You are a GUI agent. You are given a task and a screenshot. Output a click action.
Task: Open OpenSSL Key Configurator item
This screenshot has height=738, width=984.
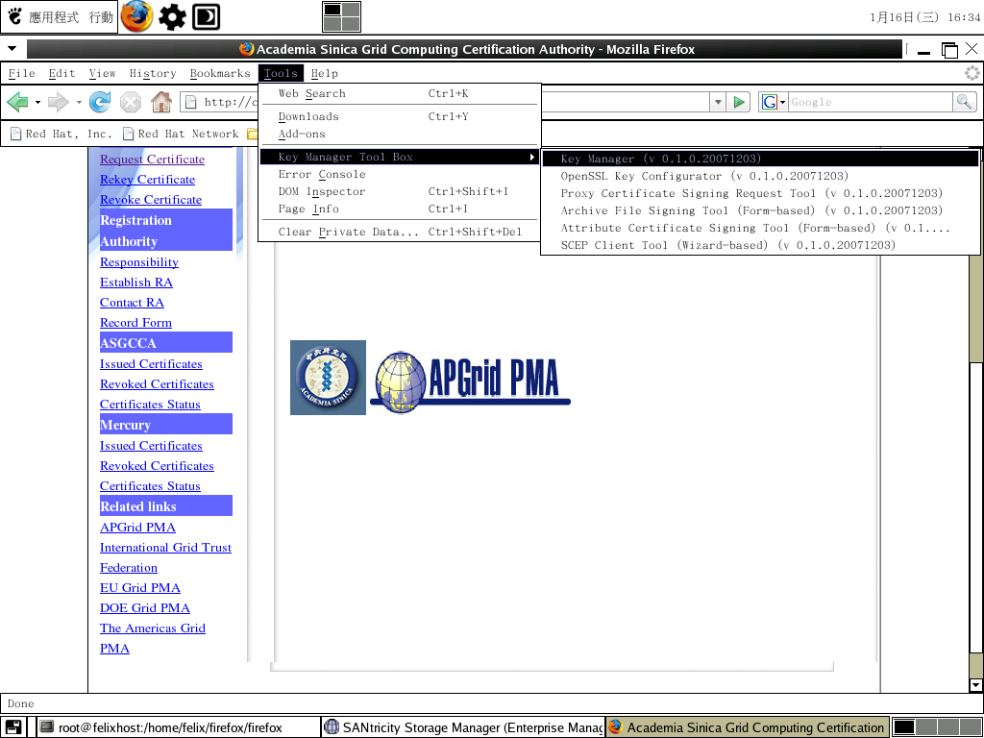pos(760,177)
